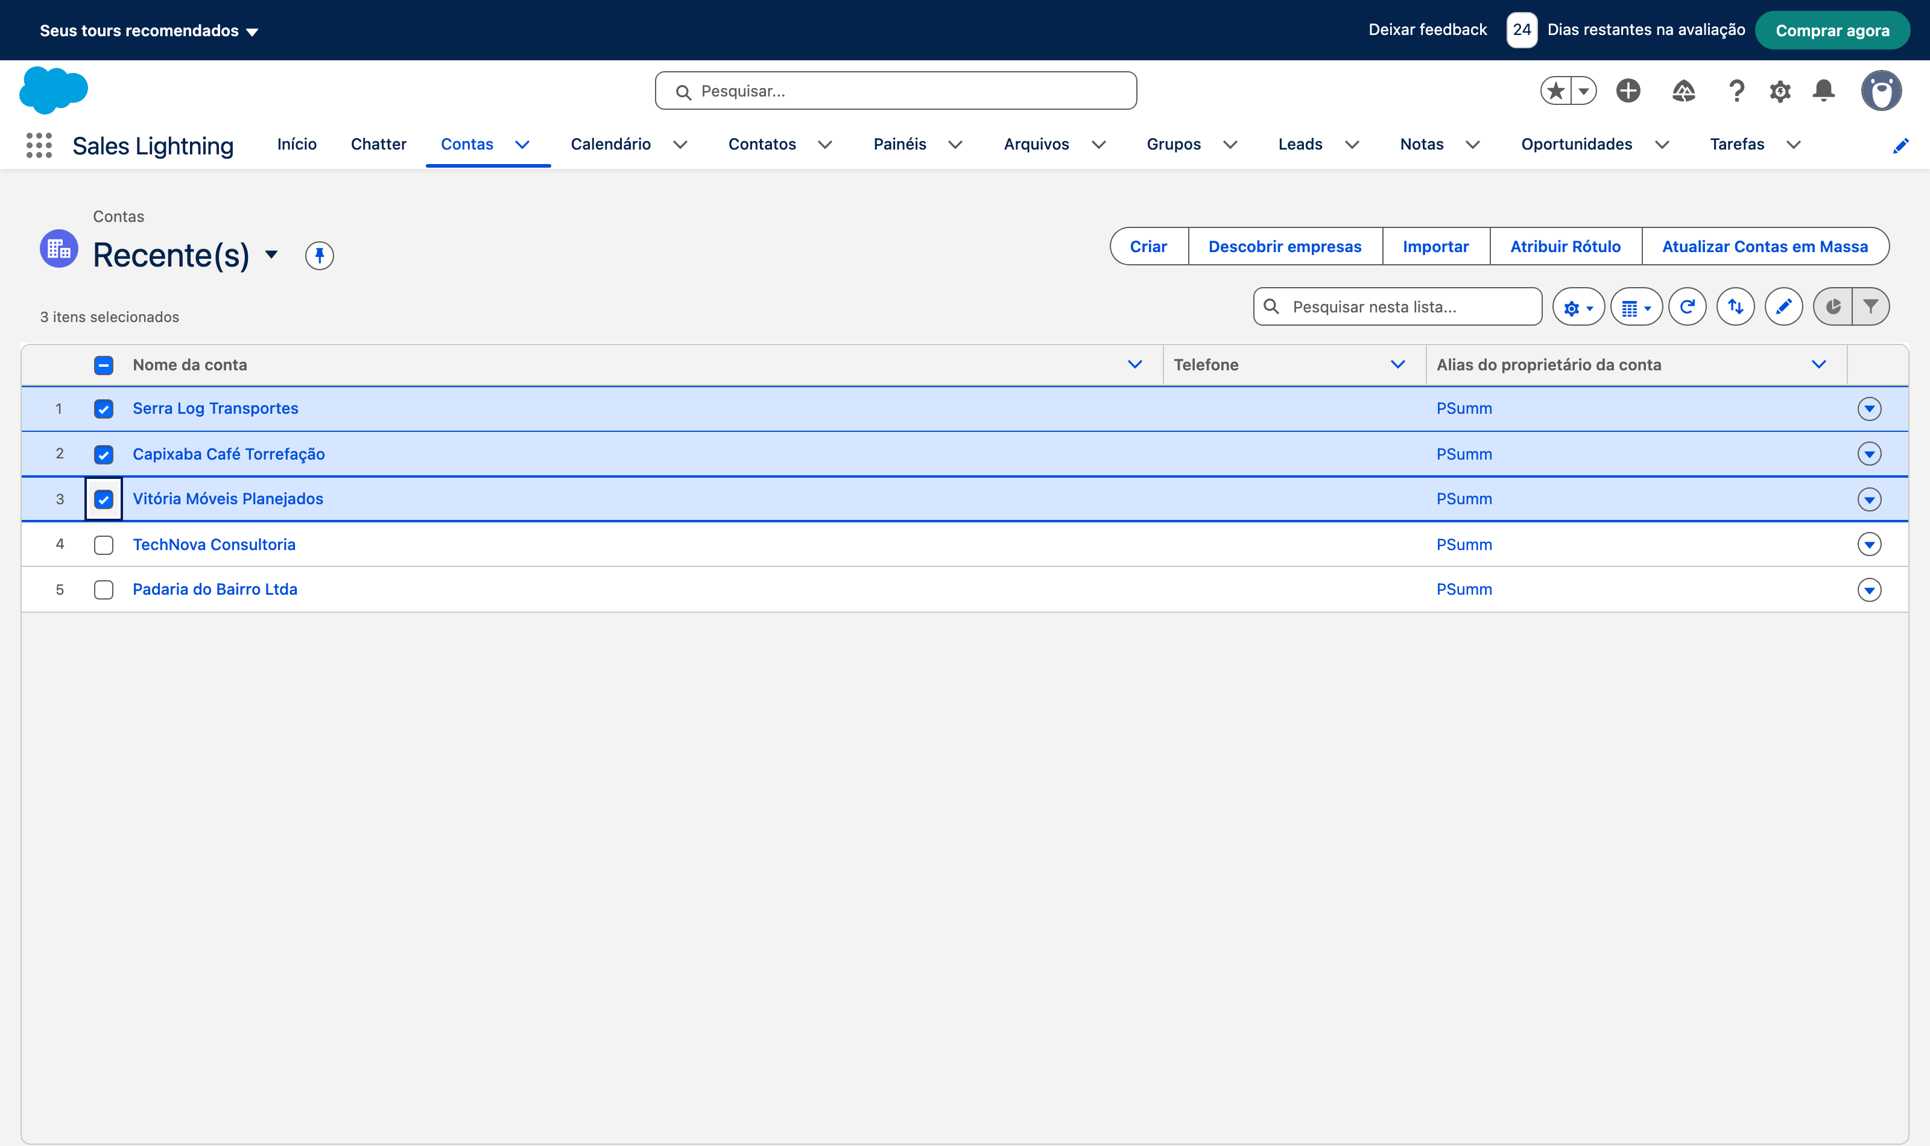Image resolution: width=1930 pixels, height=1146 pixels.
Task: Choose display as table option icon
Action: [x=1636, y=308]
